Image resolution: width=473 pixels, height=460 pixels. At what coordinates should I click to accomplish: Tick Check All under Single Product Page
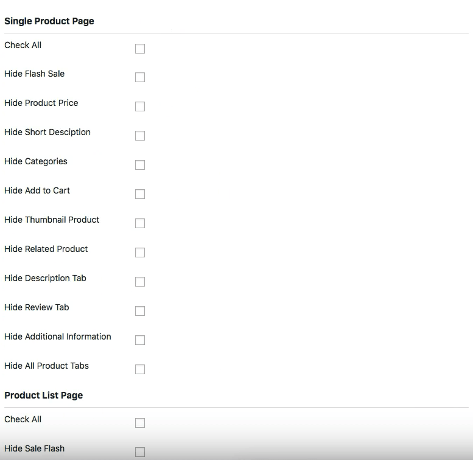(x=140, y=49)
